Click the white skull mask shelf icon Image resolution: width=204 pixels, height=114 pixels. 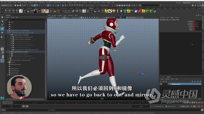[x=121, y=11]
